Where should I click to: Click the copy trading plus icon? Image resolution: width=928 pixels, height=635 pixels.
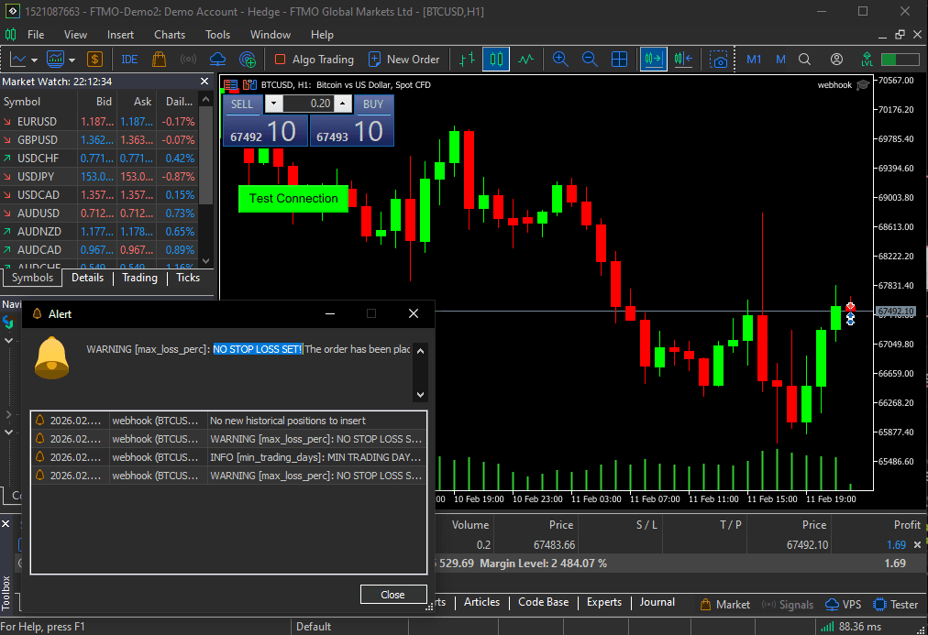[248, 60]
